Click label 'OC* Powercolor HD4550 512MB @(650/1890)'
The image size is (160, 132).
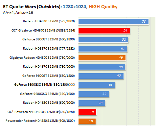41,112
